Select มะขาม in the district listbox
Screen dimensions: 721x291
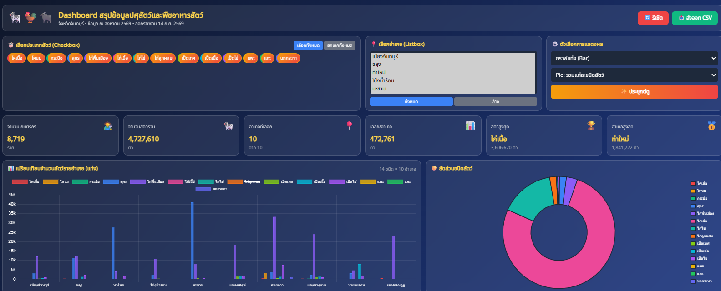tap(453, 89)
